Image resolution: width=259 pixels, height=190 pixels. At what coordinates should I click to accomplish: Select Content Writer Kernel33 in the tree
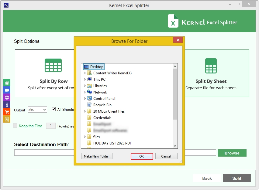(112, 73)
